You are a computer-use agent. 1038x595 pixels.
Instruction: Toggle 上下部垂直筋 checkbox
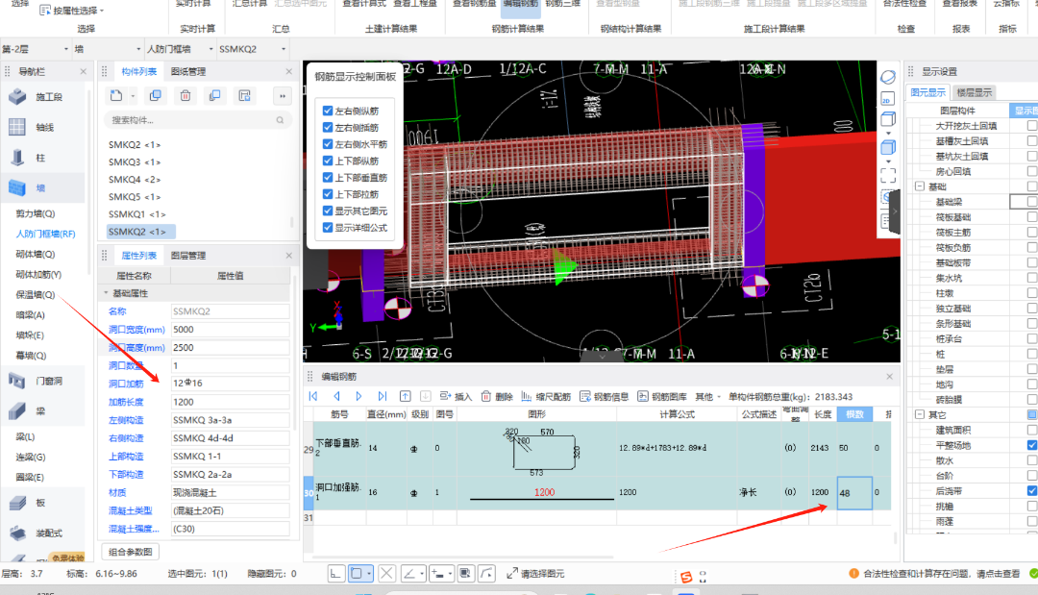point(327,178)
